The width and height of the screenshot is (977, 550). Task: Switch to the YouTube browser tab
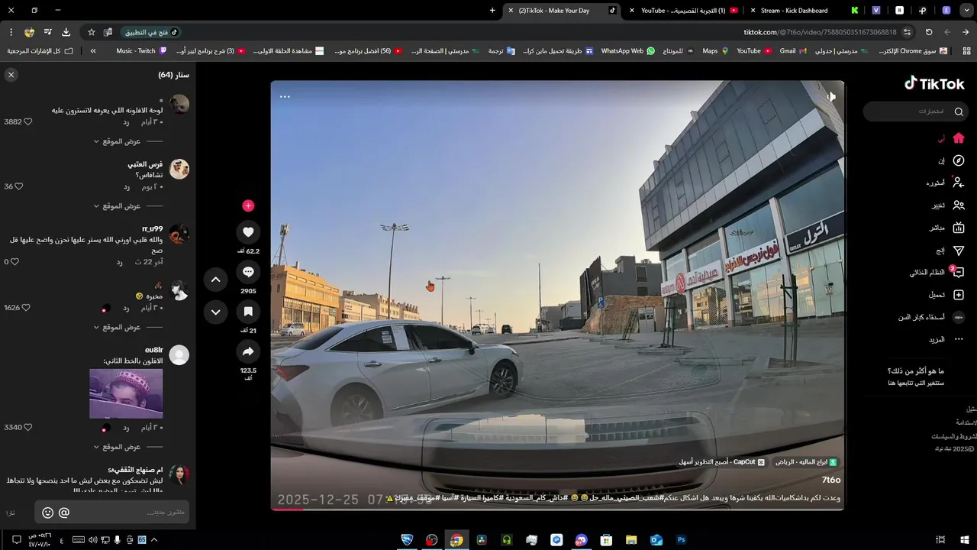tap(682, 10)
